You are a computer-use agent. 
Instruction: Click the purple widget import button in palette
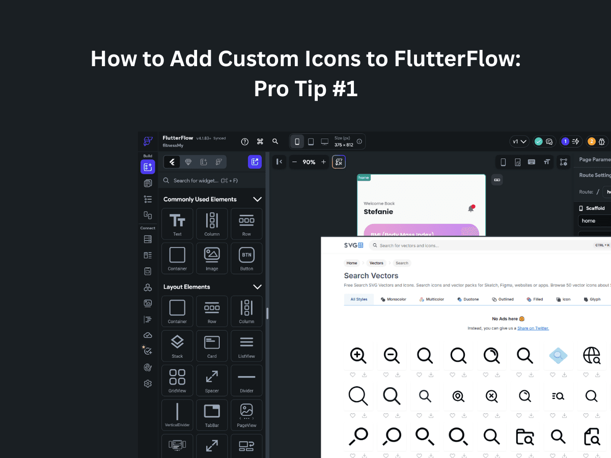coord(255,162)
